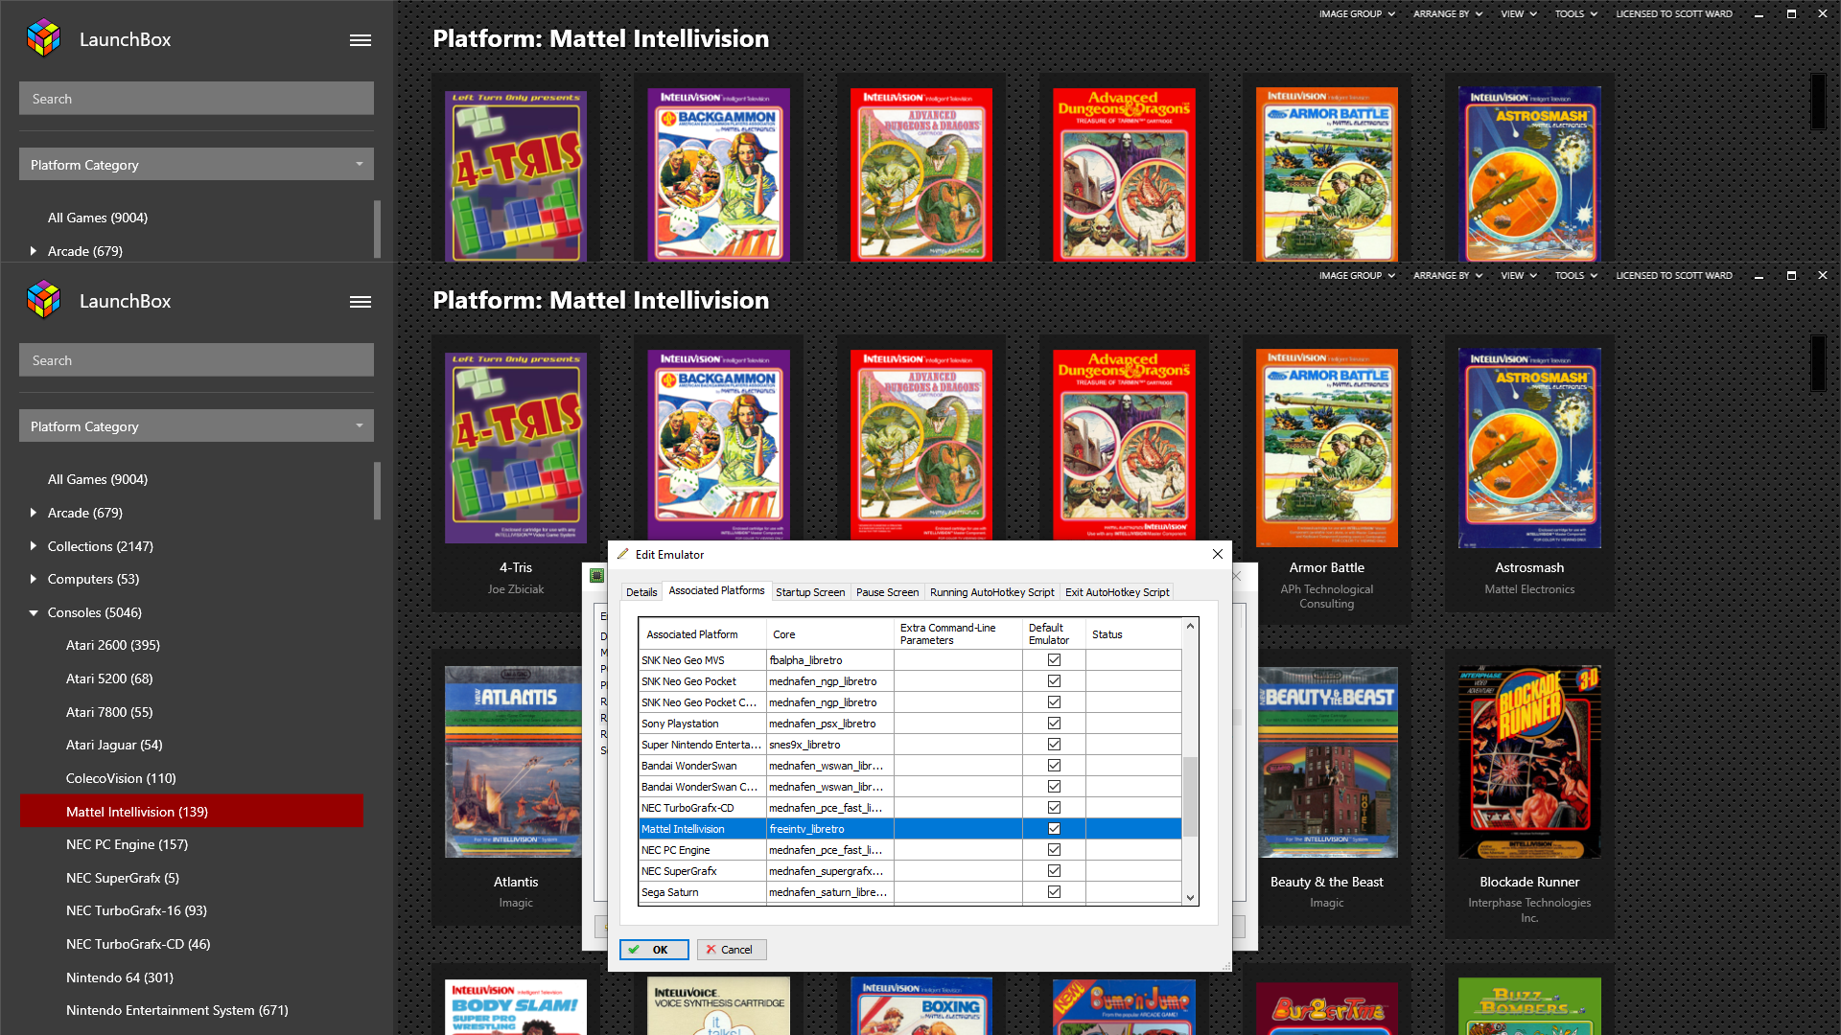
Task: Select Nintendo 64 (301) platform
Action: tap(120, 977)
